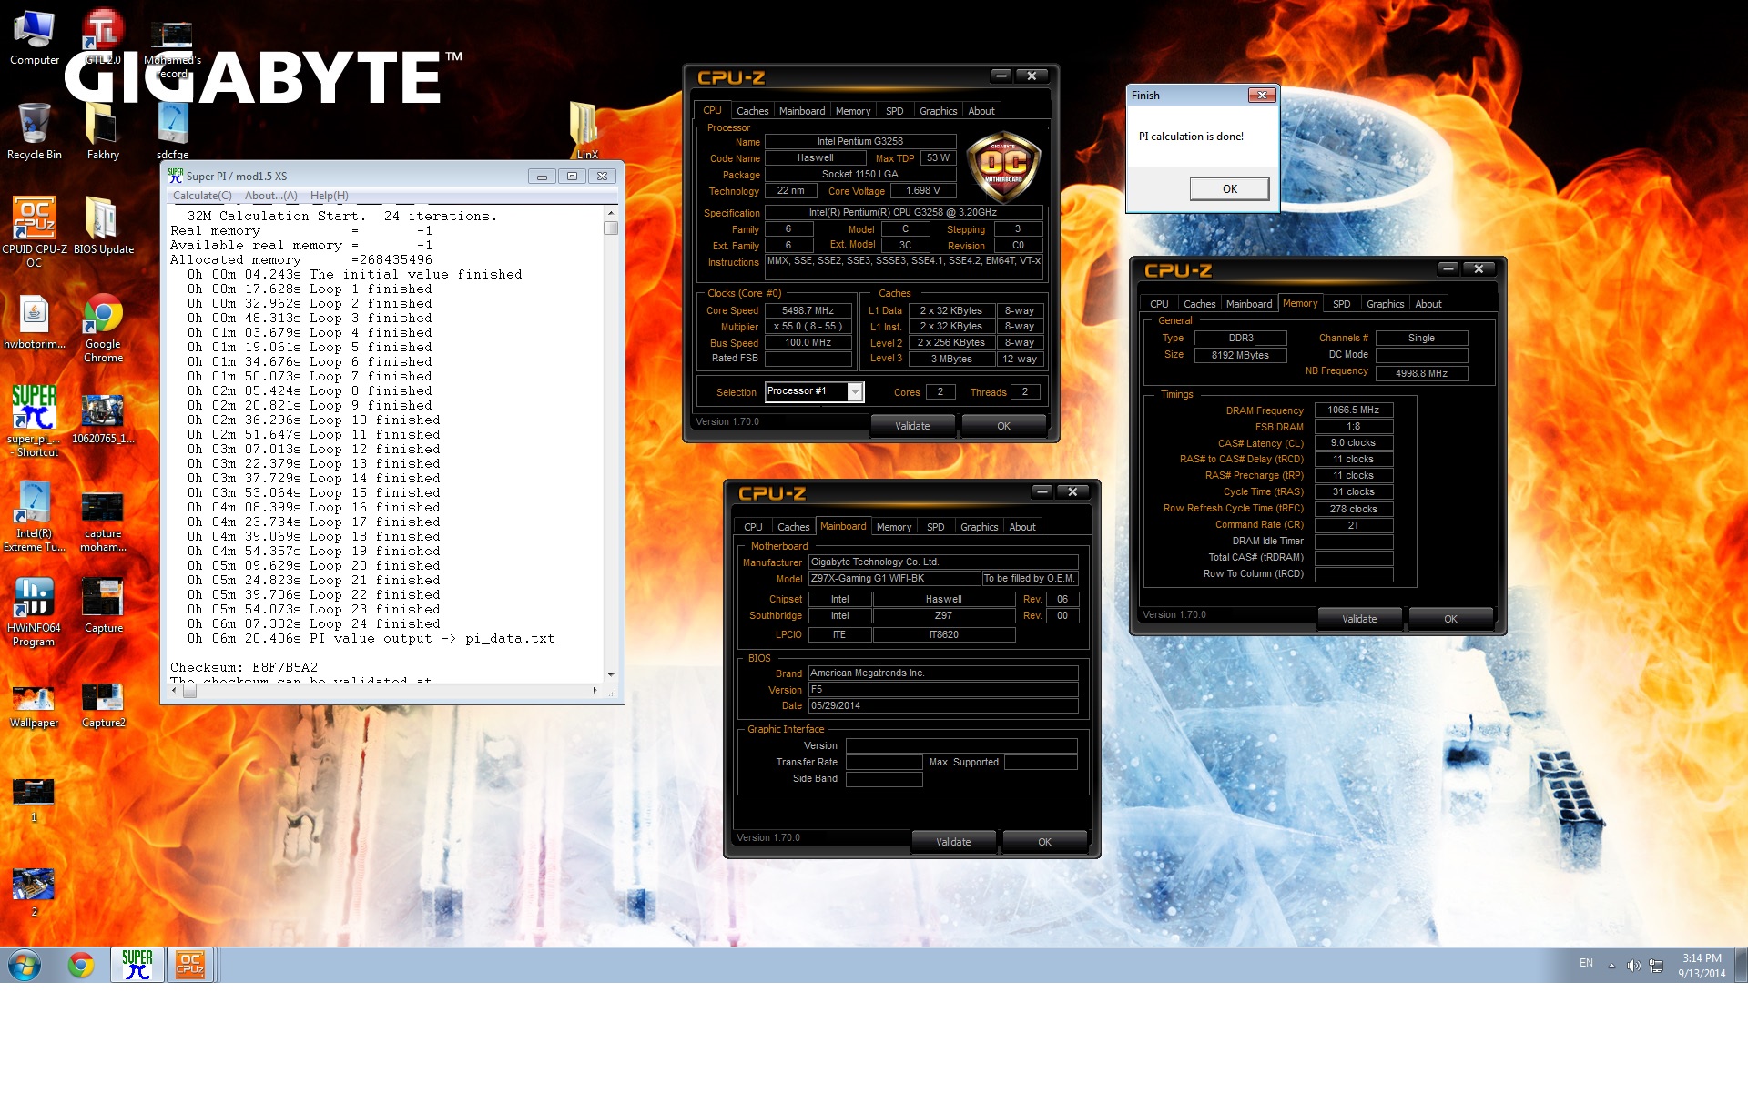Click Validate in Memory window
Image resolution: width=1748 pixels, height=1114 pixels.
click(x=1359, y=619)
